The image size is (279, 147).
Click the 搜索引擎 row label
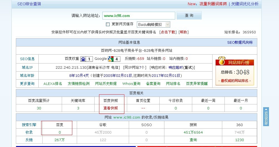coord(29,125)
